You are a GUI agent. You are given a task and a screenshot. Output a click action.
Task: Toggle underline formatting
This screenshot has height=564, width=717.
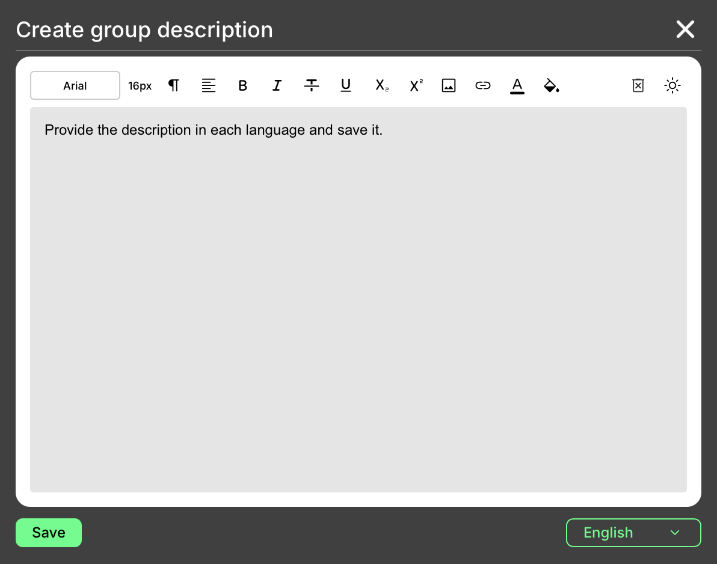pos(346,85)
